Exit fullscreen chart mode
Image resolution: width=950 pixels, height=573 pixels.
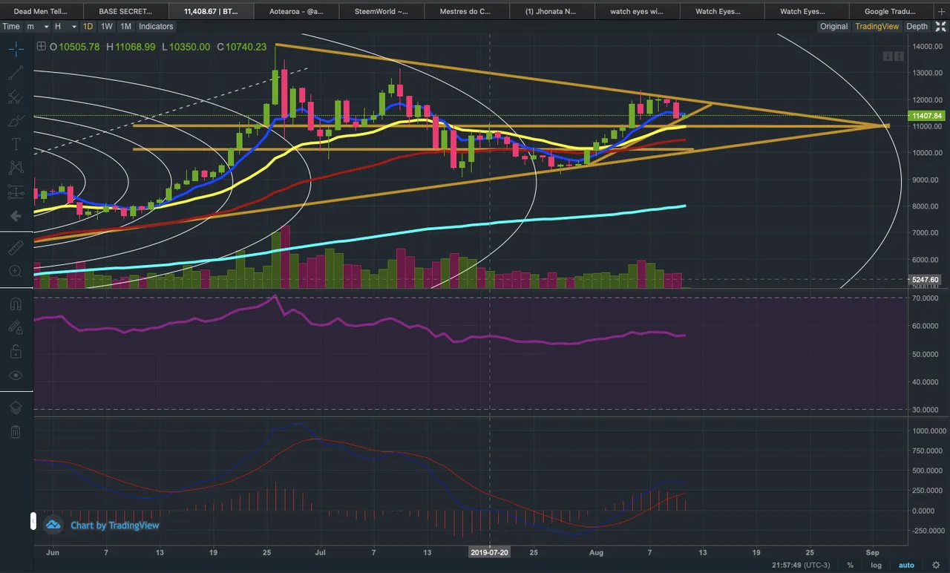coord(940,26)
